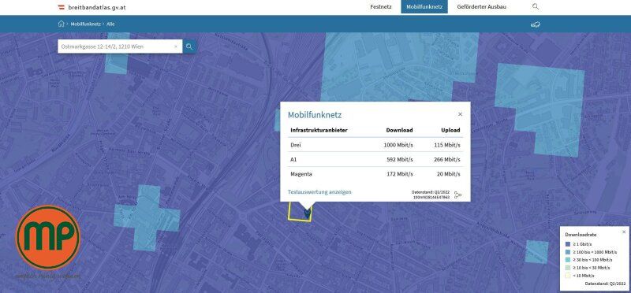Click the Austria map icon in blue bar
Viewport: 631px width, 293px height.
pyautogui.click(x=535, y=24)
